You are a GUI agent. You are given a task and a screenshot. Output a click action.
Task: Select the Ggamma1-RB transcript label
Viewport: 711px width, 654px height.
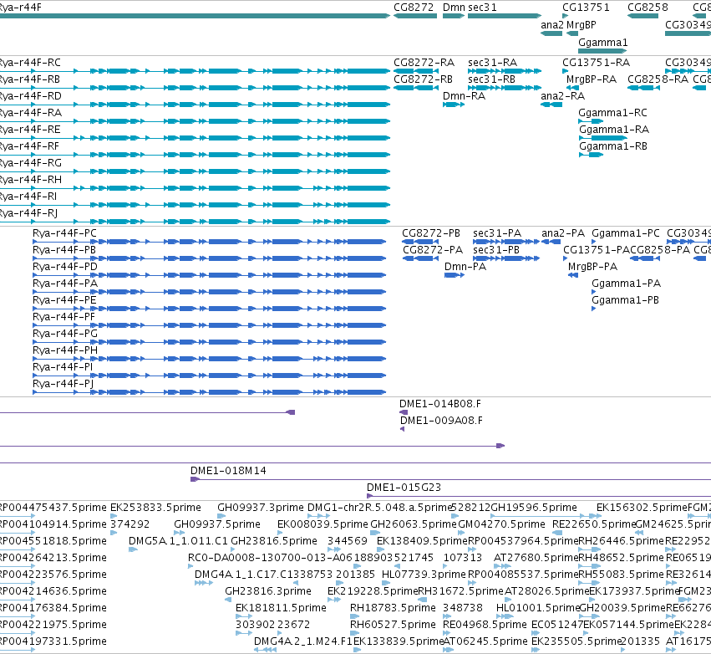pyautogui.click(x=613, y=146)
